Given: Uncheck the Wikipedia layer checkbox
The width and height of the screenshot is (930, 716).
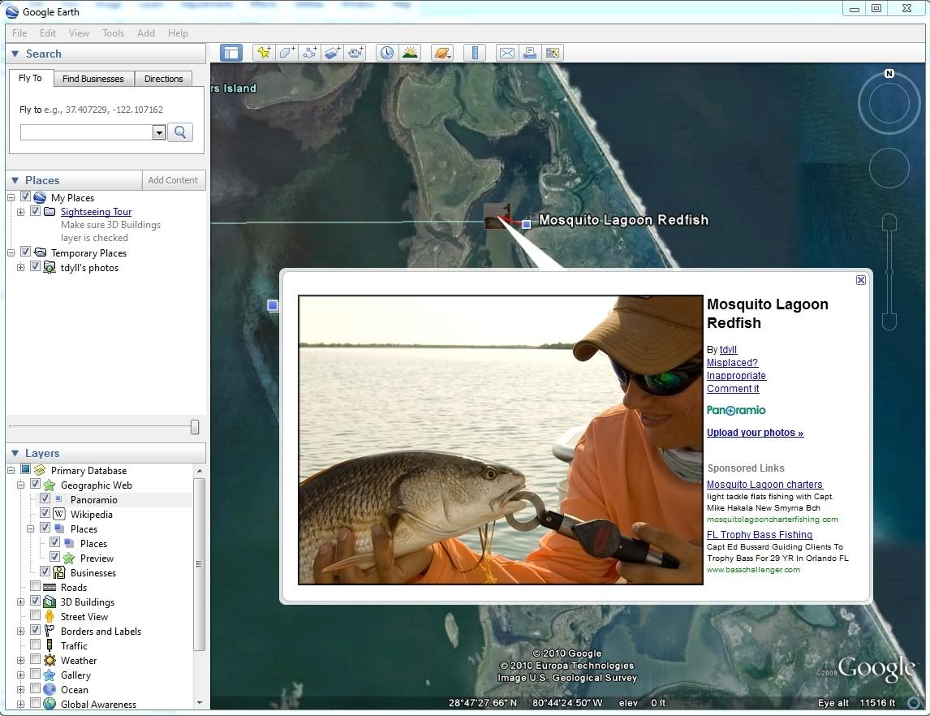Looking at the screenshot, I should point(45,513).
